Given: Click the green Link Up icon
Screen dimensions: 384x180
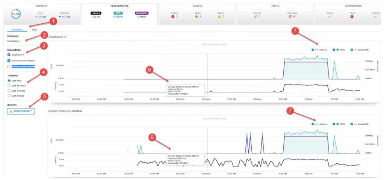Looking at the screenshot, I should click(x=255, y=16).
